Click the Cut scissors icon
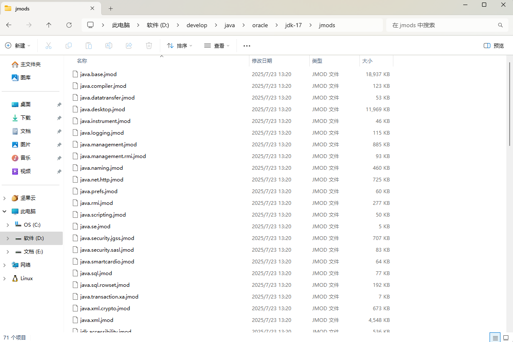 pyautogui.click(x=49, y=46)
